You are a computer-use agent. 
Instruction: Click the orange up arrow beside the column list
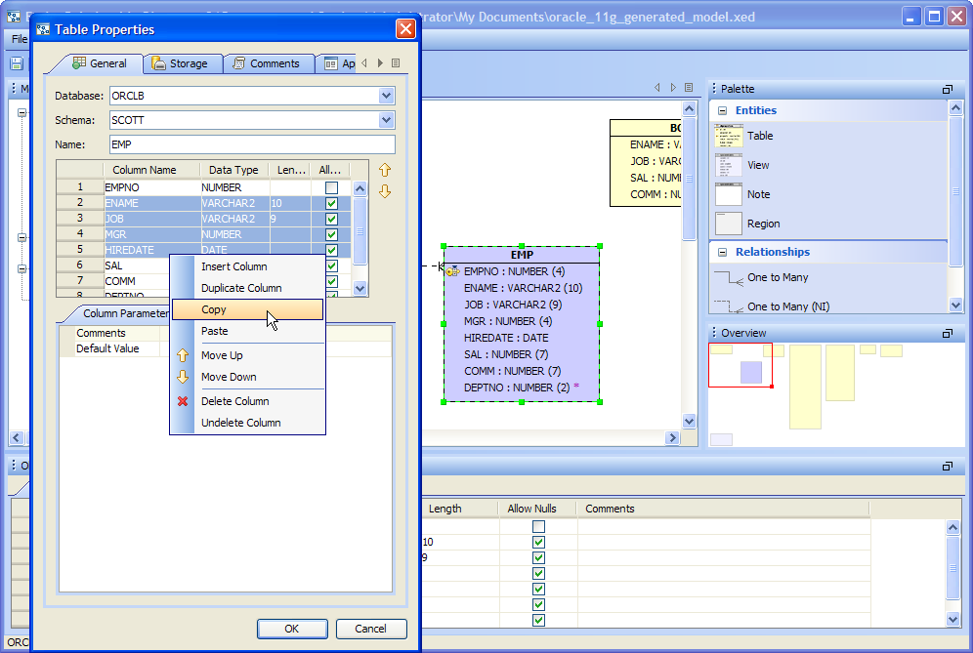pyautogui.click(x=385, y=170)
